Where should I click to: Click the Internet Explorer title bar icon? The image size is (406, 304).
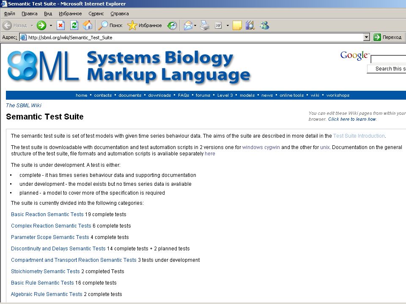pos(4,4)
